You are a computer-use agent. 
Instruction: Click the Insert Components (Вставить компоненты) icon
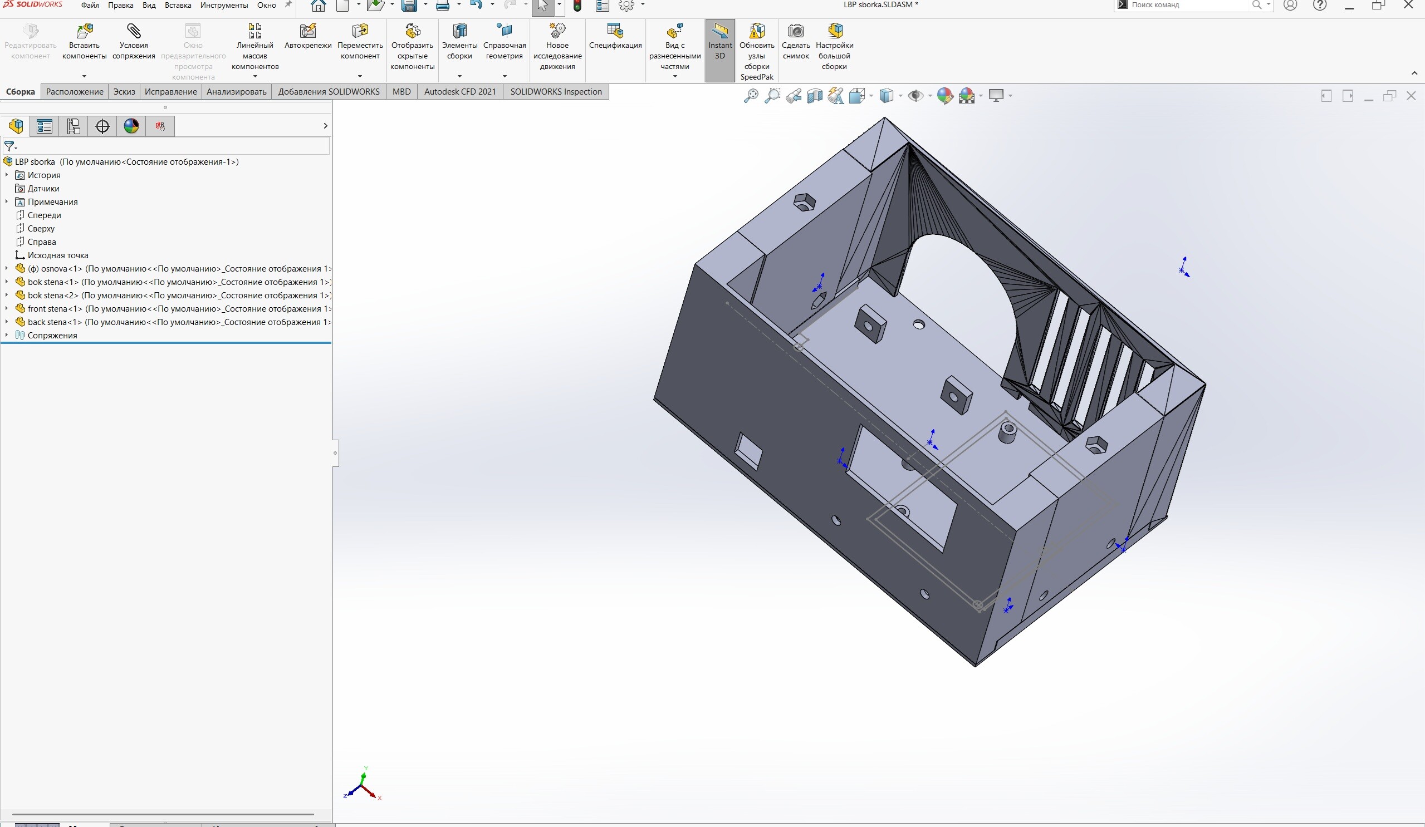[84, 32]
